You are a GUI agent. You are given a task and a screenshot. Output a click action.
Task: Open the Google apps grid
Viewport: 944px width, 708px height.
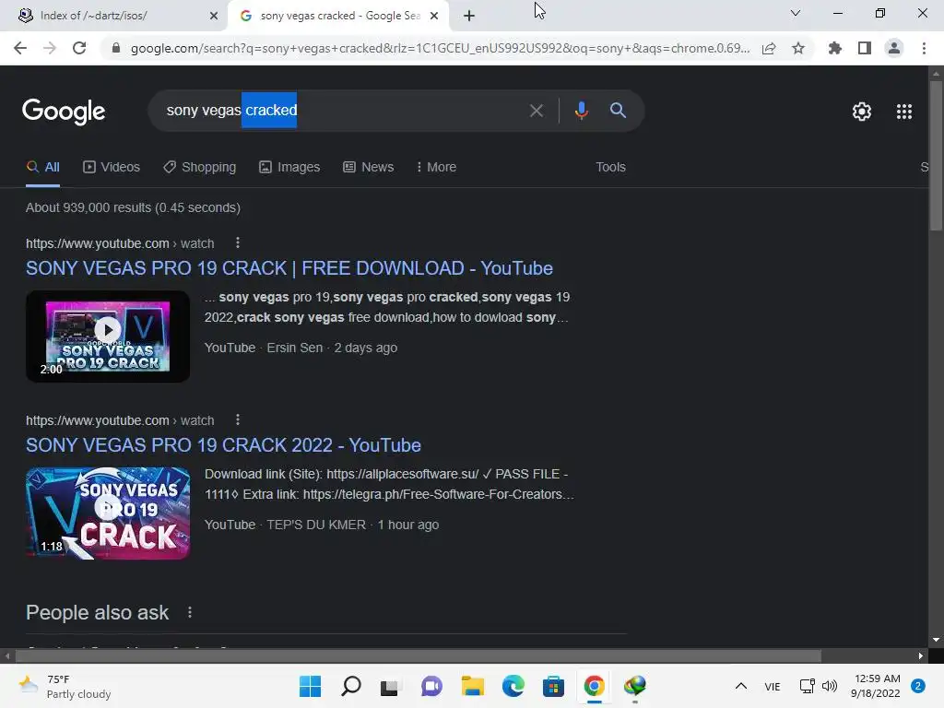click(904, 112)
